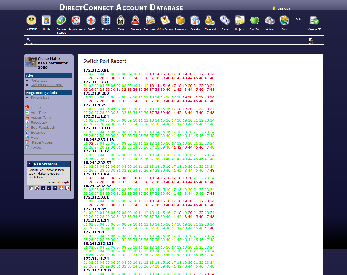Open the Docs books icon
Screen dimensions: 347x275
(x=284, y=20)
